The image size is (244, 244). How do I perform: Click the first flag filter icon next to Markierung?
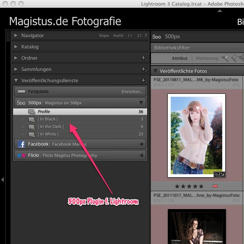pos(225,58)
